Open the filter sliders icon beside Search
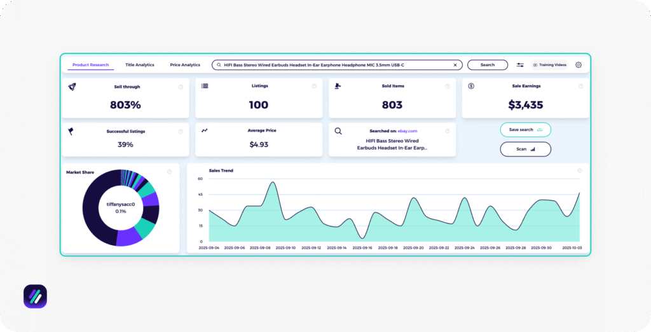Screen dimensions: 651x332 [520, 65]
